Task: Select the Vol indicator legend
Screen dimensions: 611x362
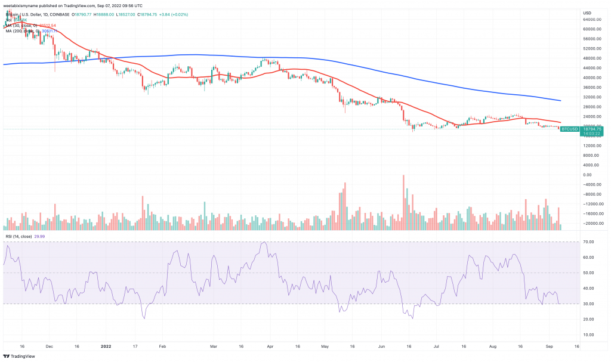Action: click(x=16, y=20)
